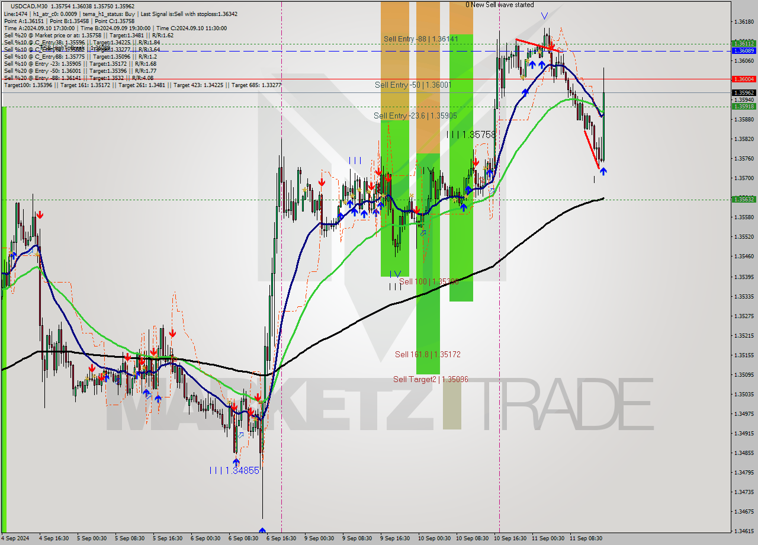
Task: Click the 1.35095 price axis value
Action: tap(744, 374)
